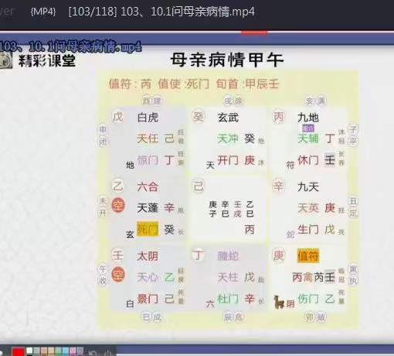Image resolution: width=394 pixels, height=356 pixels.
Task: Click the 天英 star
Action: coord(308,208)
